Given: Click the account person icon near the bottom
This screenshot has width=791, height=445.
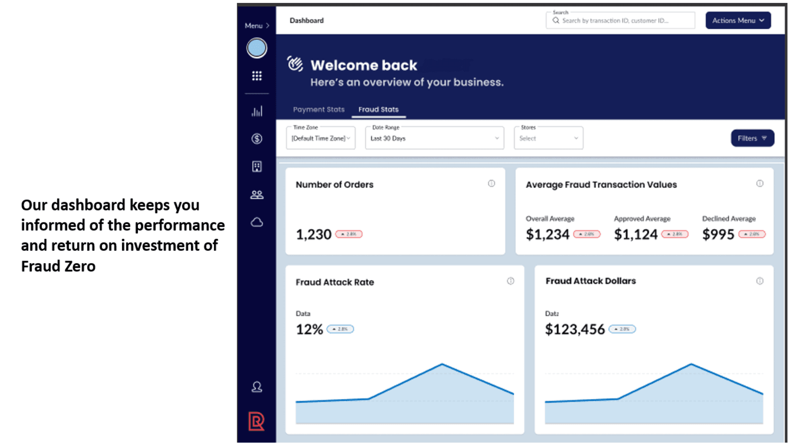Looking at the screenshot, I should point(257,387).
